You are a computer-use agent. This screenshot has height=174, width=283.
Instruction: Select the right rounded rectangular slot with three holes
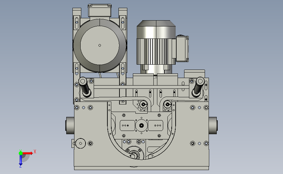click(x=156, y=125)
